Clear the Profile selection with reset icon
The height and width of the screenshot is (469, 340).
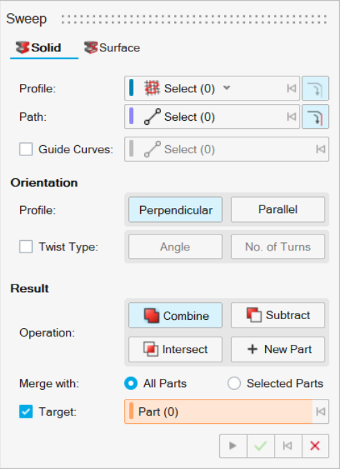tap(291, 88)
